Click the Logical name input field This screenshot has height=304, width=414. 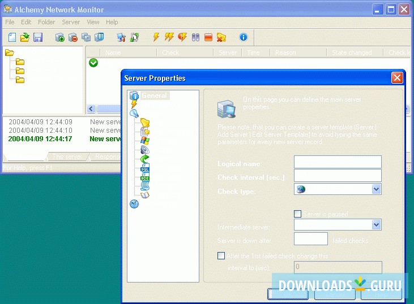click(338, 162)
